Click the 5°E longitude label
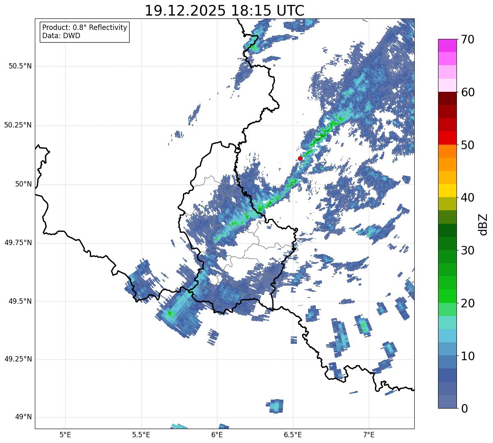This screenshot has height=443, width=493. pos(65,434)
